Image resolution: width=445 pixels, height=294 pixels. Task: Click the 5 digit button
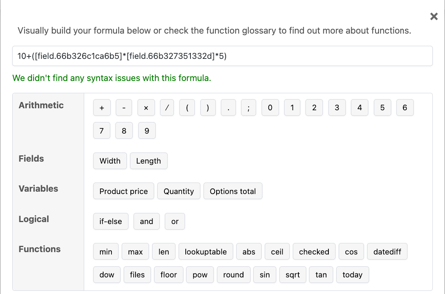click(x=382, y=107)
